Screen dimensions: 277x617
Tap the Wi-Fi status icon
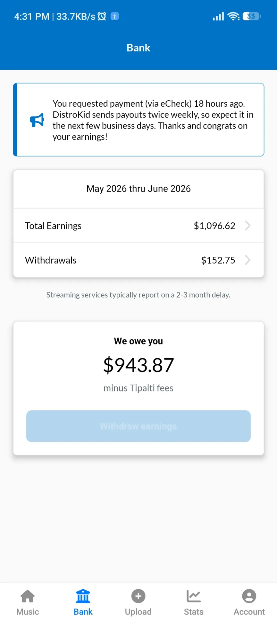point(233,16)
